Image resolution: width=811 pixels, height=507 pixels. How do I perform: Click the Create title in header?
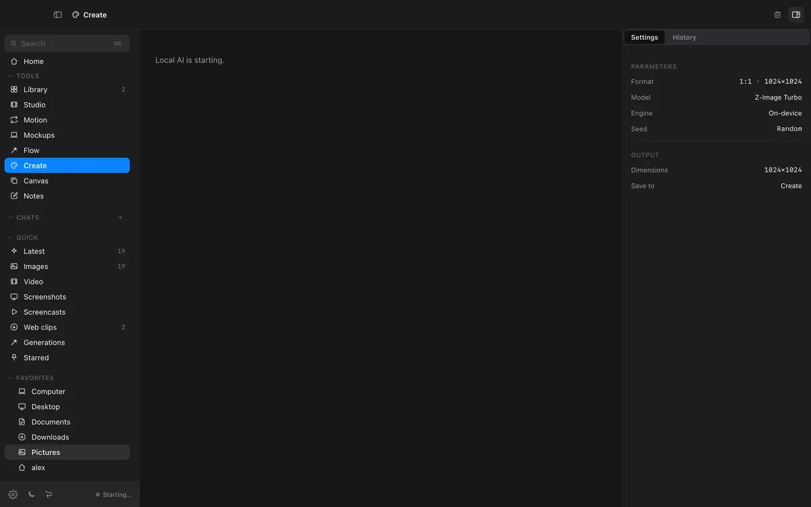[95, 15]
